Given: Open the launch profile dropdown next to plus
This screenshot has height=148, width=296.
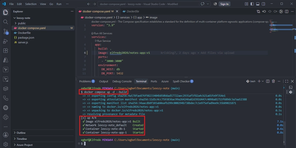Looking at the screenshot, I should pos(263,81).
